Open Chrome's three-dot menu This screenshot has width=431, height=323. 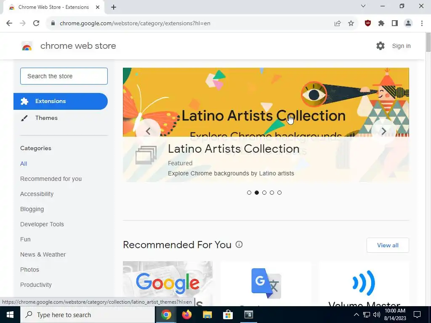tap(422, 24)
